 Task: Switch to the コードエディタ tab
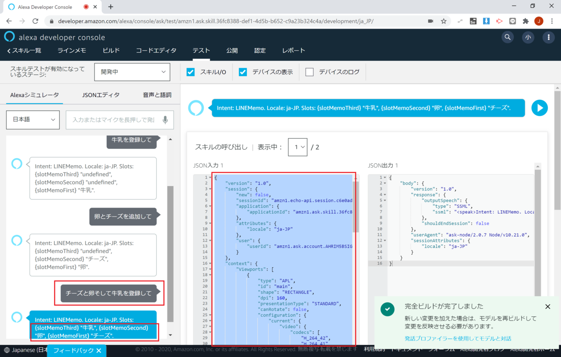click(156, 50)
